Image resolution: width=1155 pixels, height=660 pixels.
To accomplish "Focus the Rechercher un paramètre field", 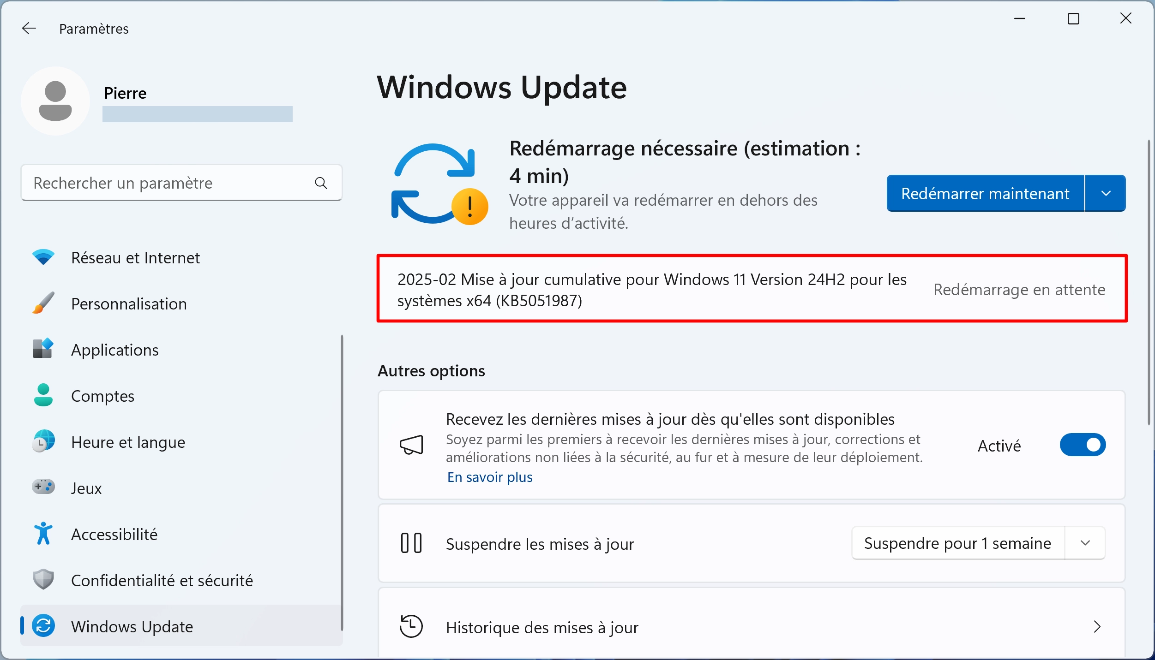I will click(181, 183).
